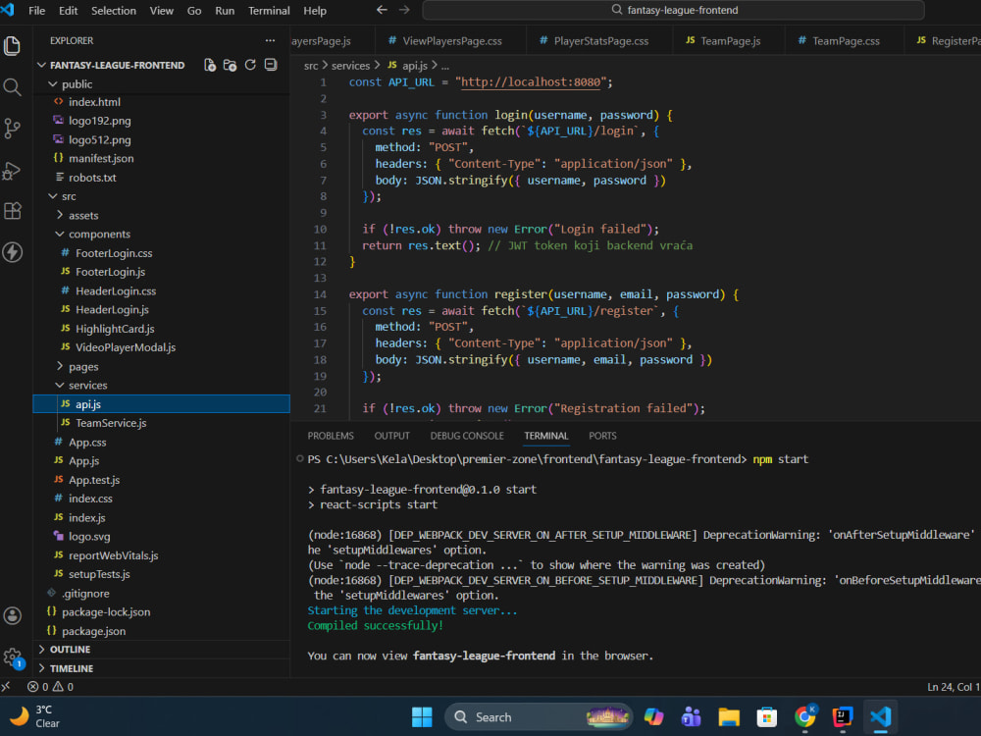Go back with the navigation arrow
The width and height of the screenshot is (981, 736).
click(x=382, y=10)
